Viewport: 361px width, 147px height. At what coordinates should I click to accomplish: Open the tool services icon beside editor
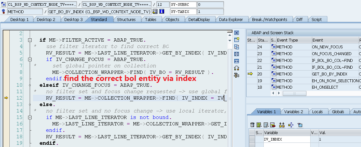click(x=237, y=75)
